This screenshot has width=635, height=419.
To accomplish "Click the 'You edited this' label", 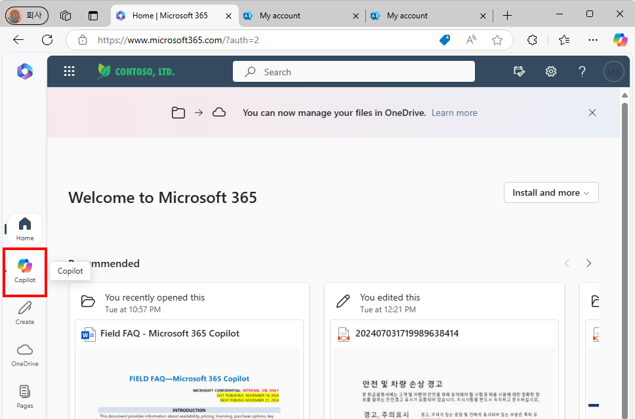I will [390, 297].
